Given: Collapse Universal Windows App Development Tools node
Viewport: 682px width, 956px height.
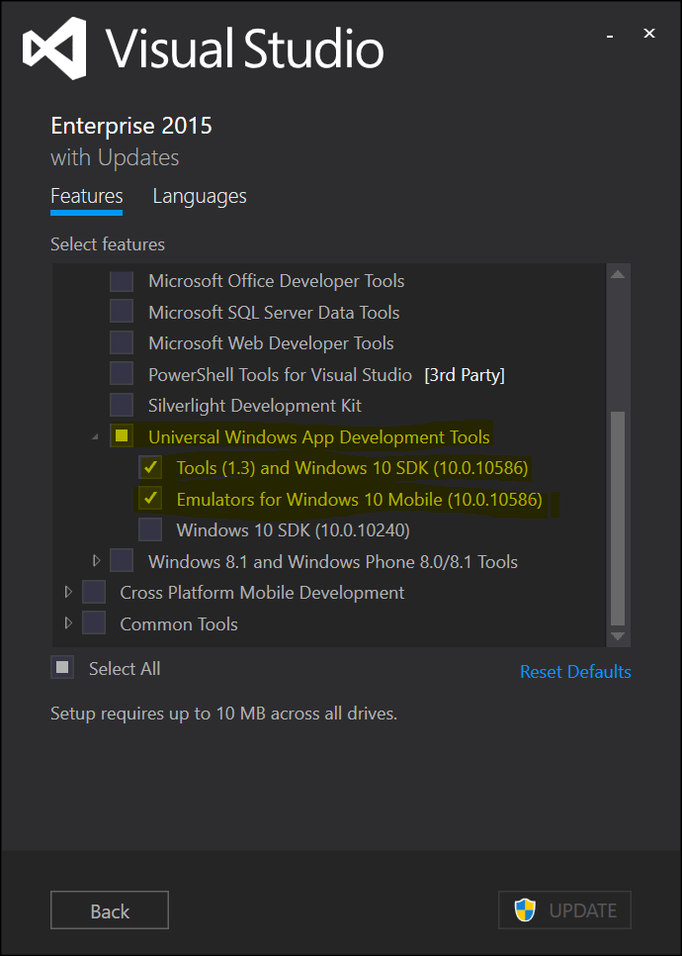Looking at the screenshot, I should pyautogui.click(x=96, y=437).
